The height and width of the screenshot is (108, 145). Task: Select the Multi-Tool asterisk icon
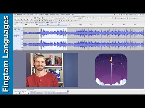[39, 20]
